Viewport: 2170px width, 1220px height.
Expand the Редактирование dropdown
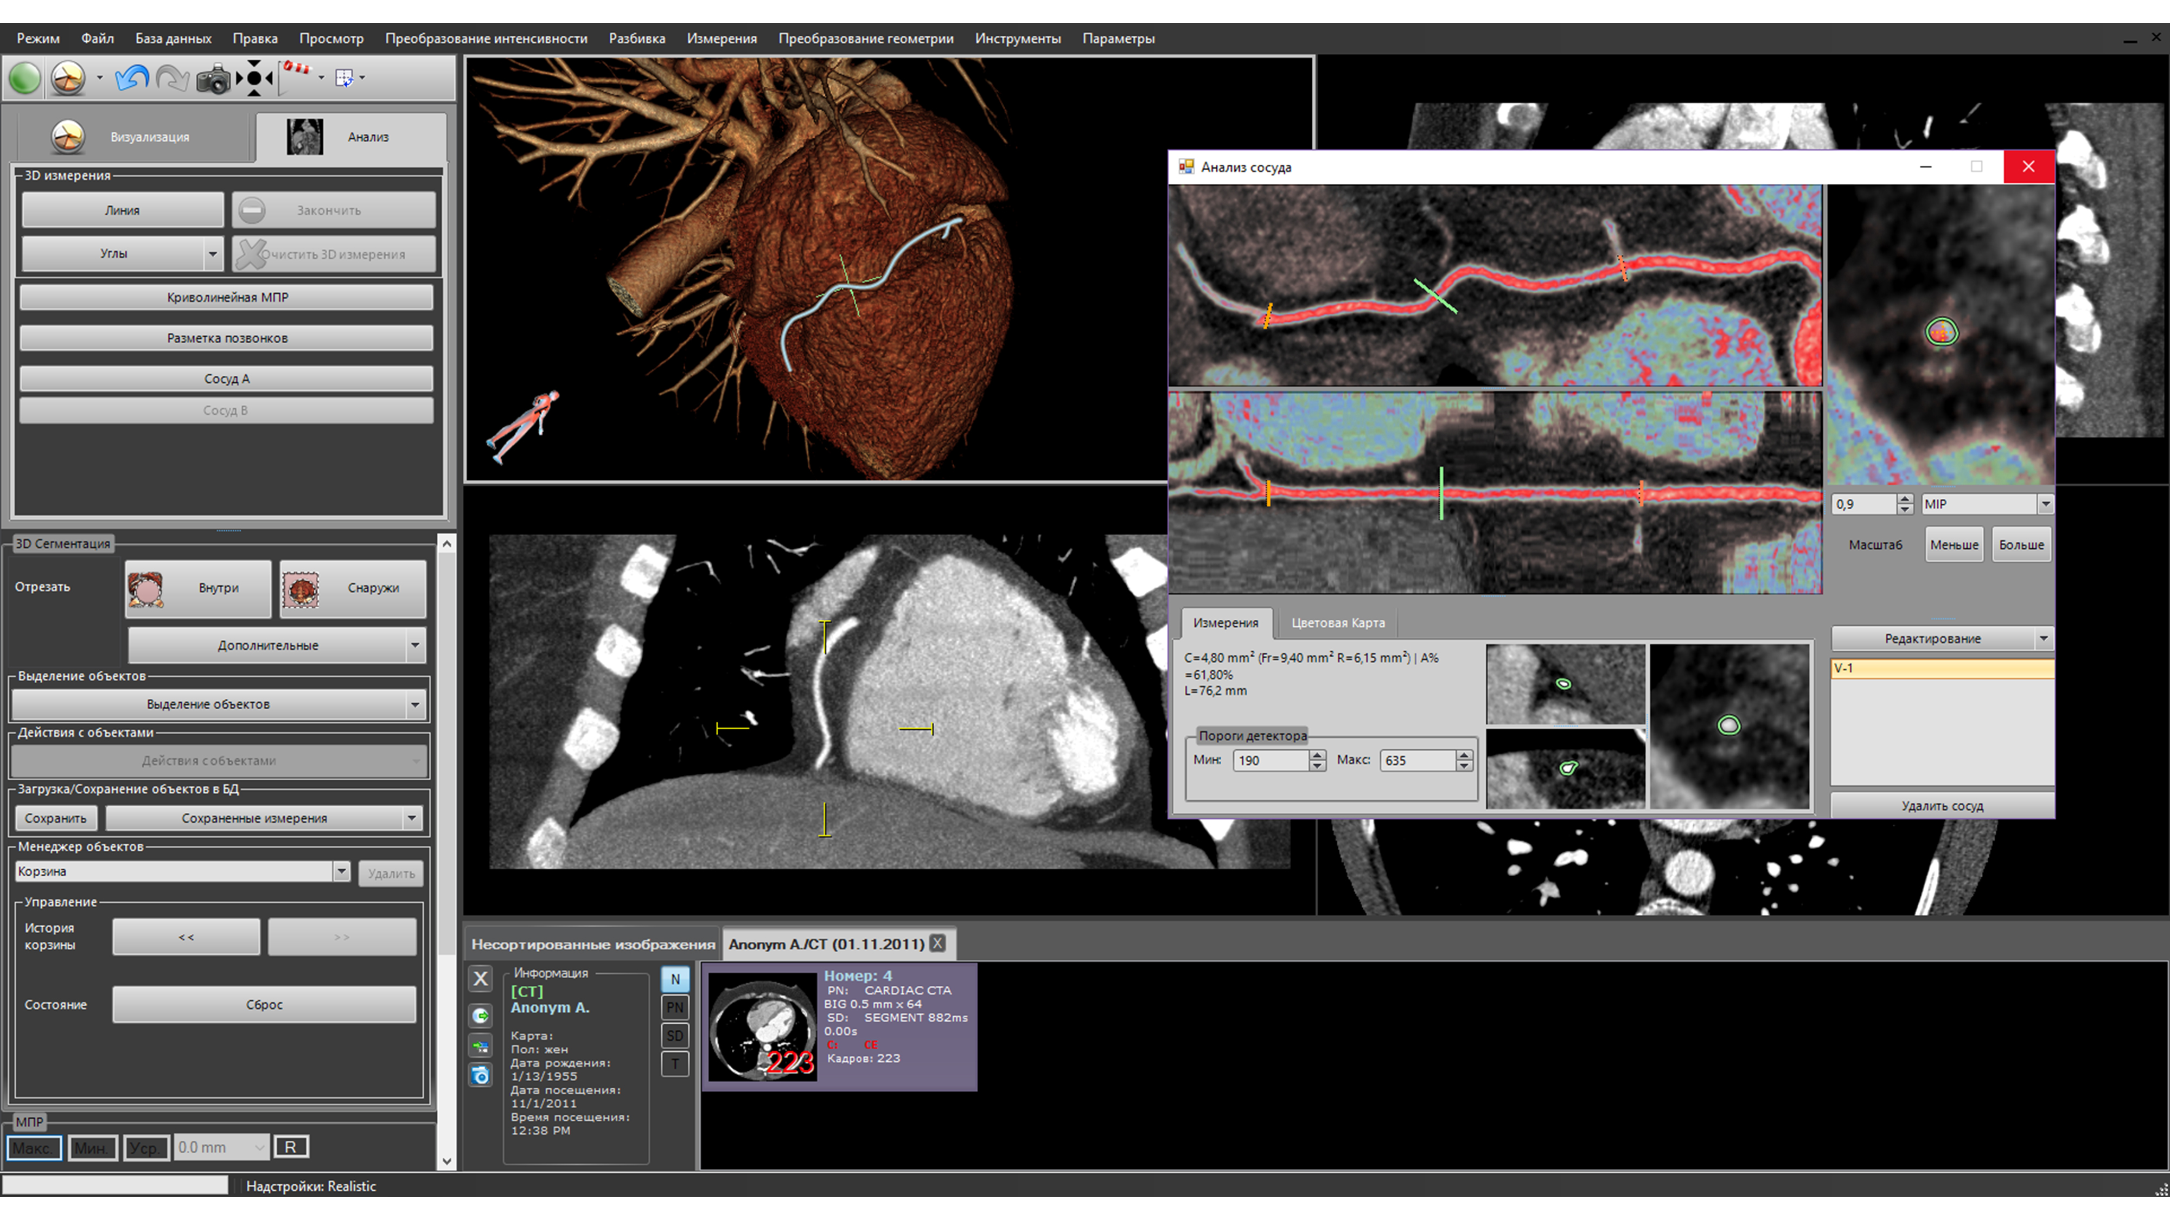pyautogui.click(x=2043, y=638)
